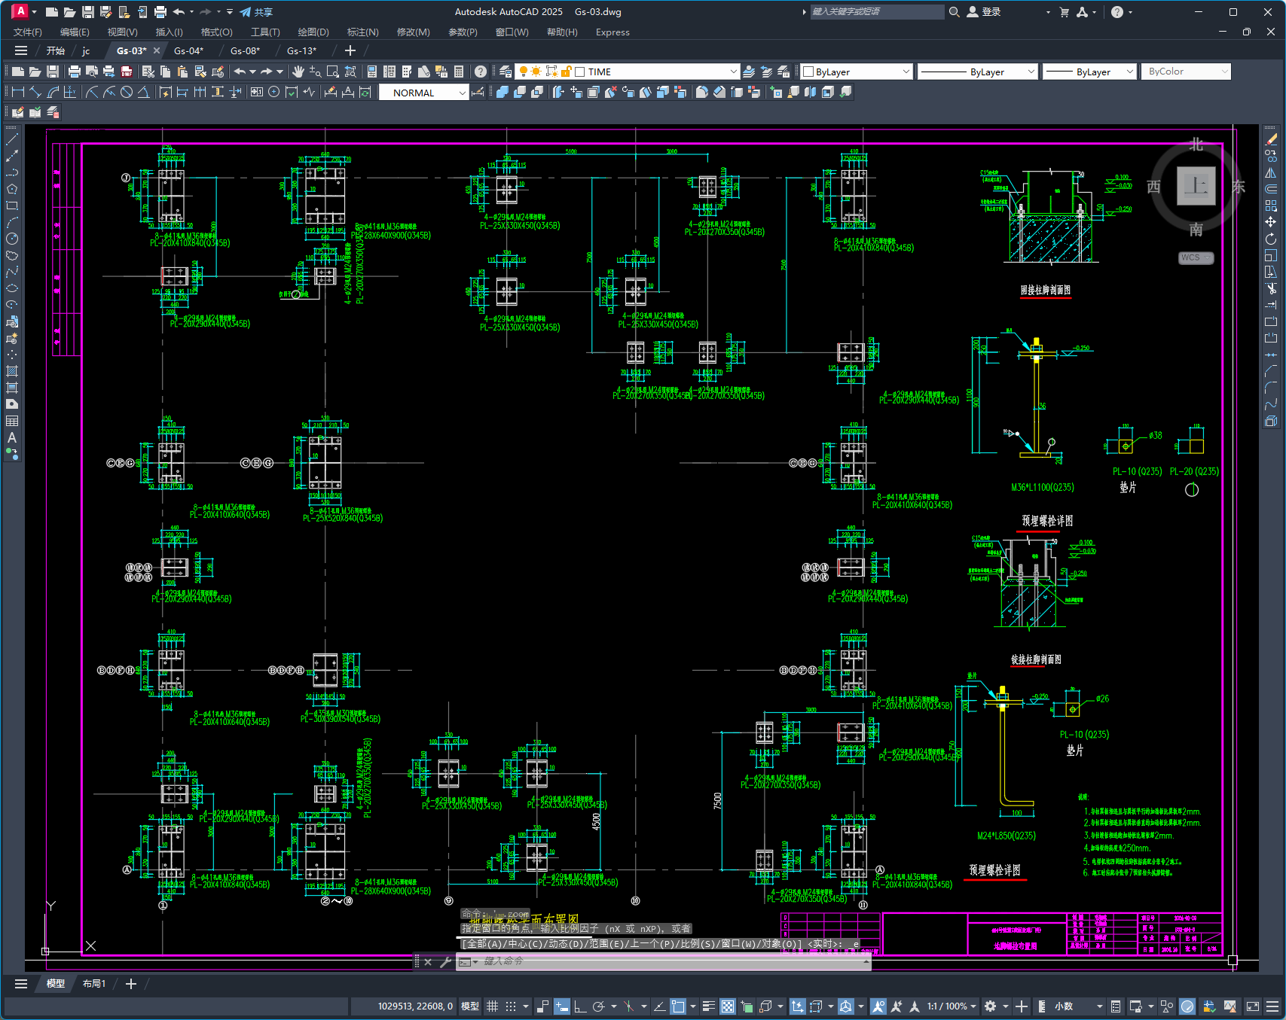Select the Hatch tool in draw toolbar
This screenshot has height=1020, width=1286.
pos(12,371)
